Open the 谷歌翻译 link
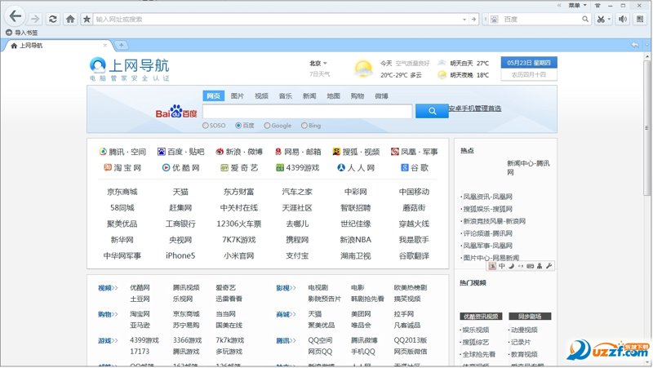Image resolution: width=653 pixels, height=368 pixels. (414, 255)
